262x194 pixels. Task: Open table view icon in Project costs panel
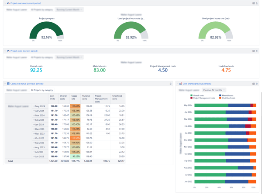253,51
